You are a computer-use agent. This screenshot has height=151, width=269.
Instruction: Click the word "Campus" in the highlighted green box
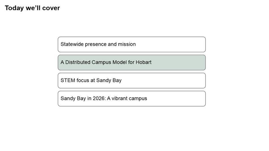(101, 62)
